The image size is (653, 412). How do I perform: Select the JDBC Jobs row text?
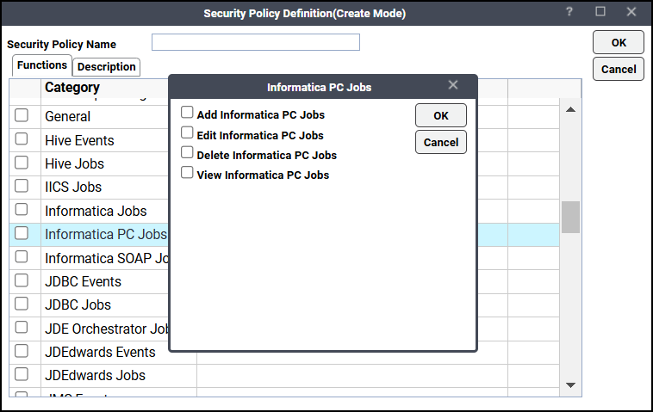coord(78,305)
